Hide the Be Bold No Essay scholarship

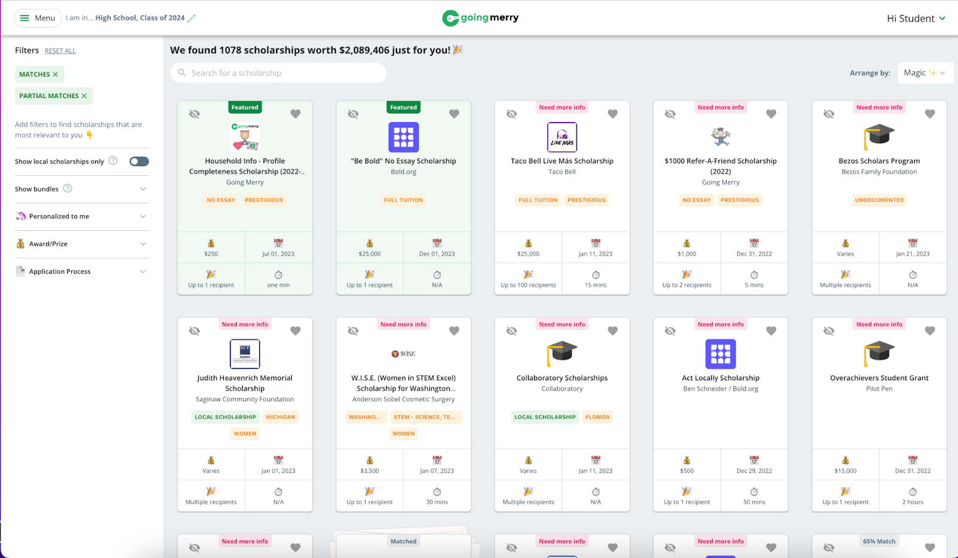click(353, 114)
